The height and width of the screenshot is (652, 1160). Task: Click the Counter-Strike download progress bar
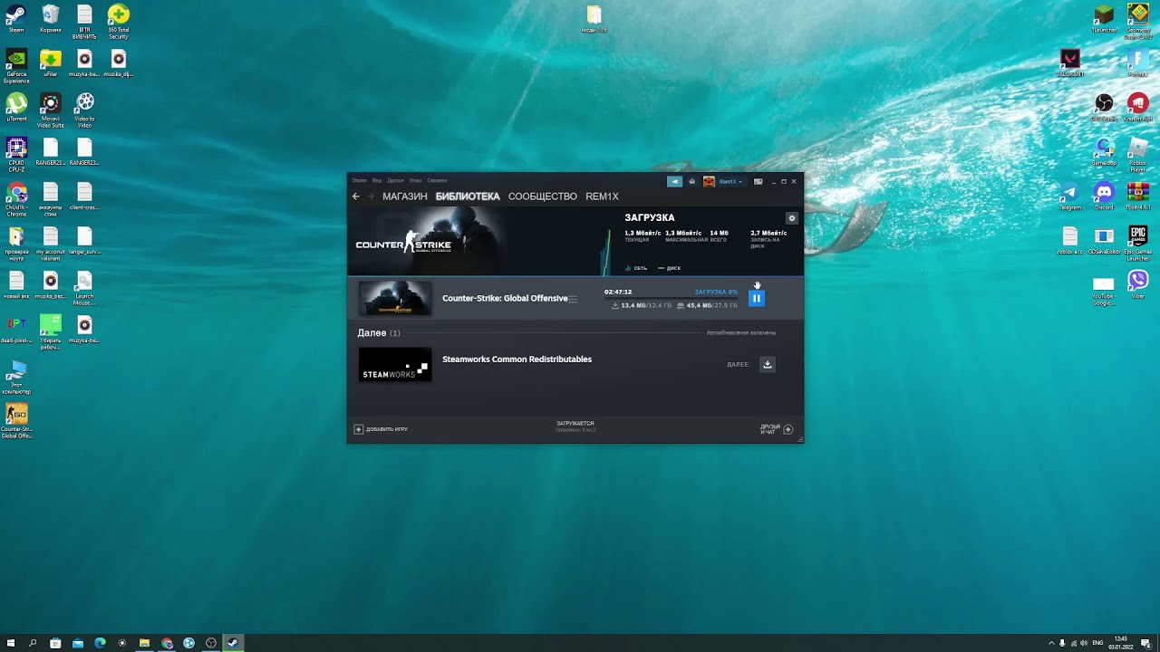(671, 298)
